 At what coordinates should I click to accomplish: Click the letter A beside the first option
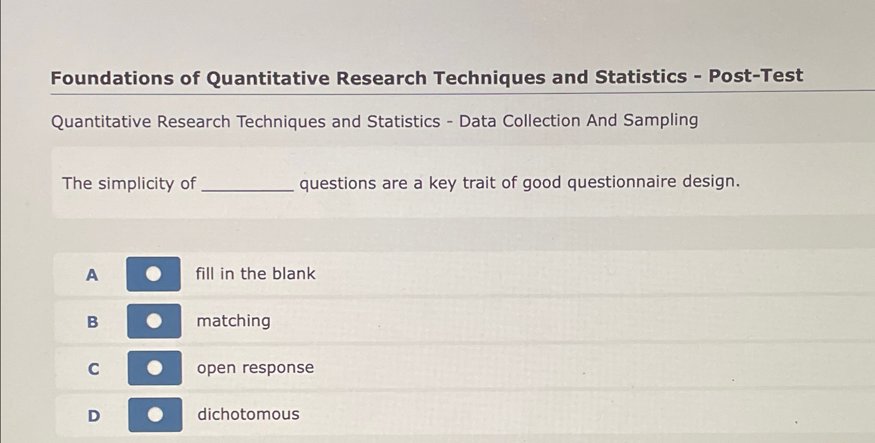click(92, 276)
